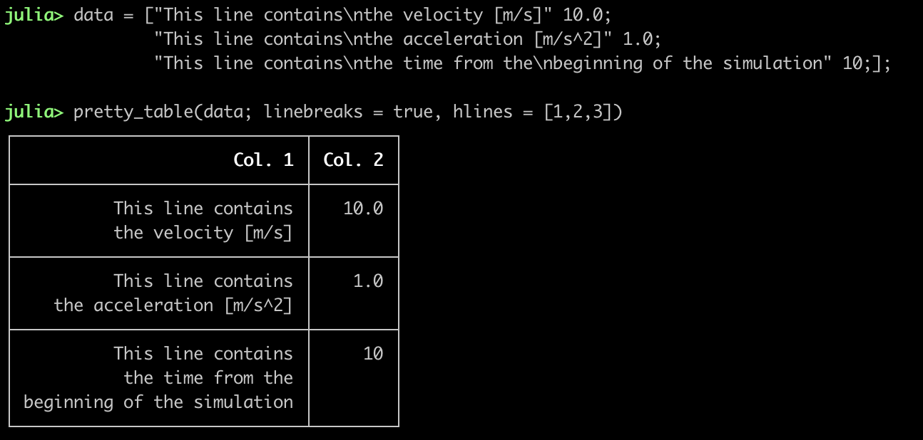The width and height of the screenshot is (923, 440).
Task: Click the first julia> prompt
Action: click(x=34, y=15)
